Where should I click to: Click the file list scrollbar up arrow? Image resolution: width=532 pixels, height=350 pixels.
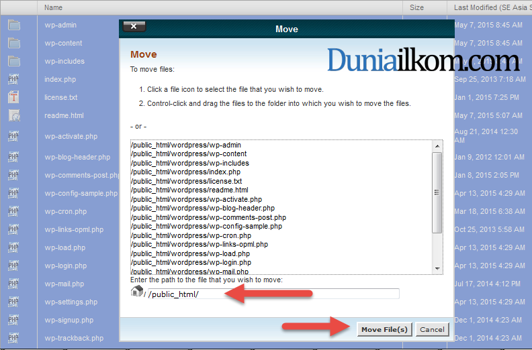(x=437, y=146)
